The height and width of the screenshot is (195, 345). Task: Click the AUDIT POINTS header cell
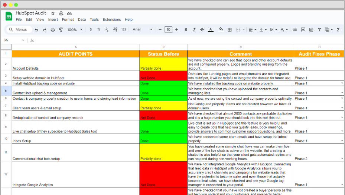click(75, 54)
